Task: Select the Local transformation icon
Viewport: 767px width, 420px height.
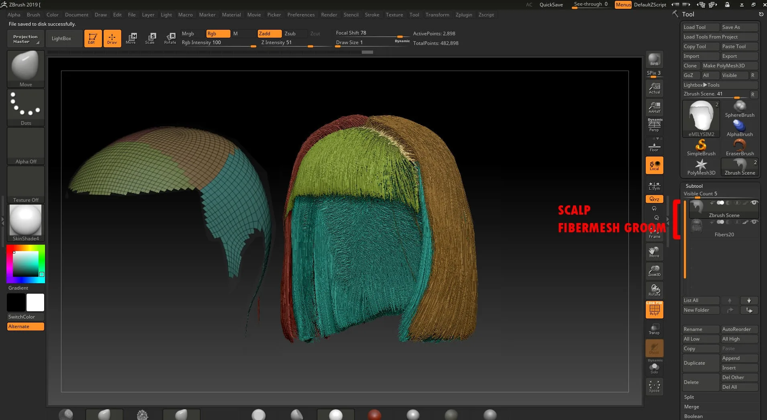Action: point(654,165)
